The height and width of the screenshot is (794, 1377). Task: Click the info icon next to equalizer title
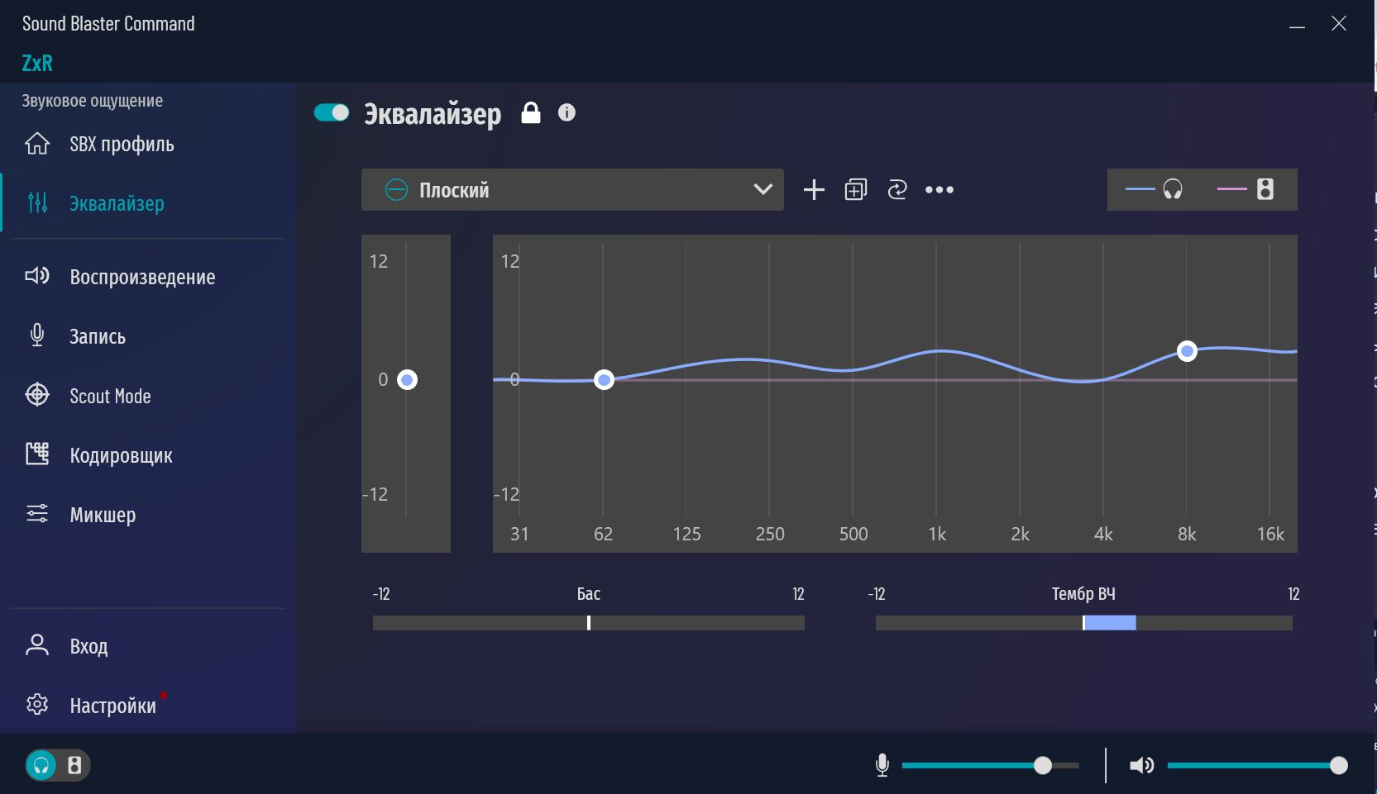tap(567, 113)
